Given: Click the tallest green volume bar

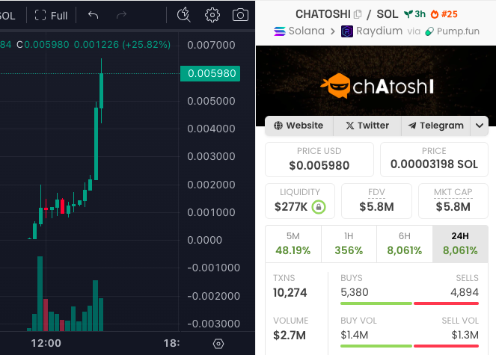Looking at the screenshot, I should point(40,294).
